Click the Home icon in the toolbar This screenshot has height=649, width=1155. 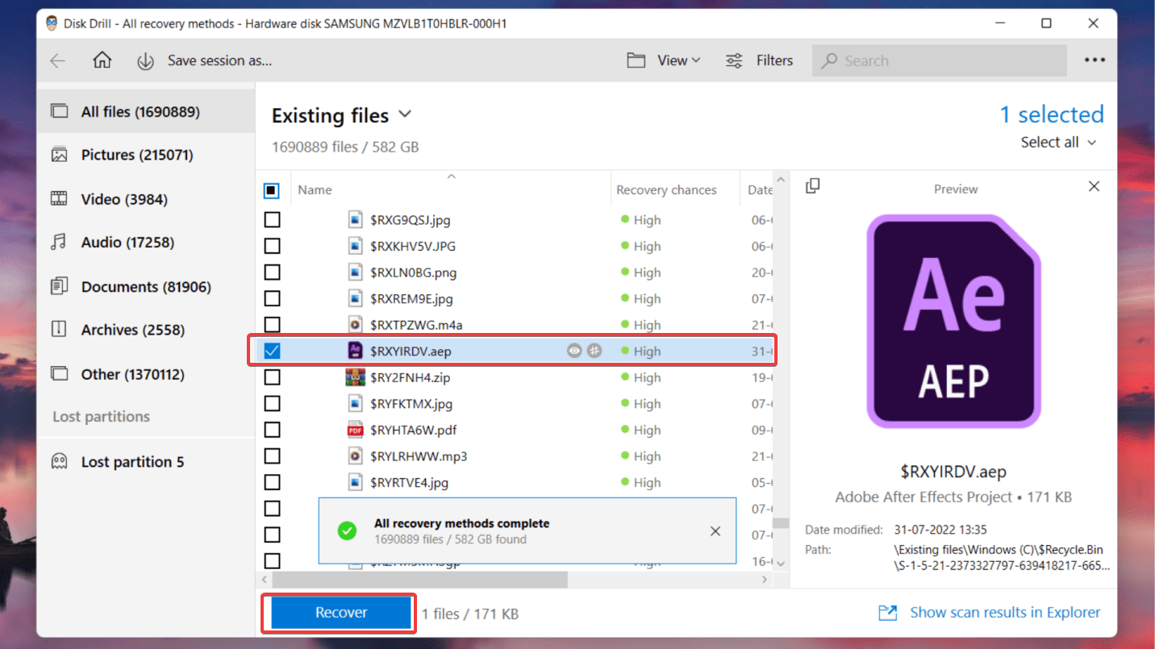tap(102, 60)
